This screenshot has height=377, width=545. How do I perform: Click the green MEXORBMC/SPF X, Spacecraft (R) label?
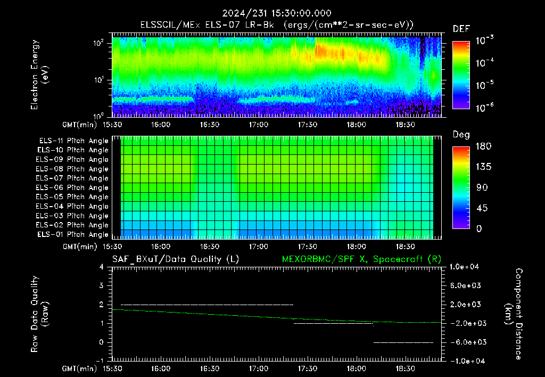tap(361, 259)
